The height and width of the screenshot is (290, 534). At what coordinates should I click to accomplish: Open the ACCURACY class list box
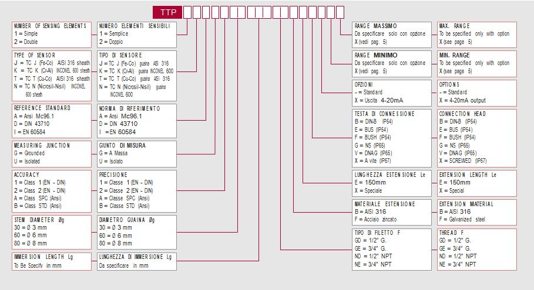pyautogui.click(x=52, y=190)
